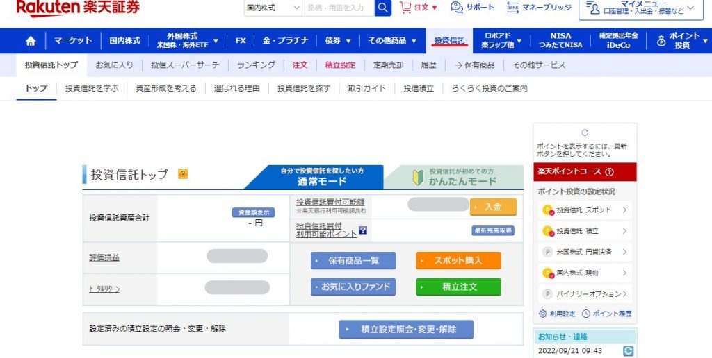Image resolution: width=712 pixels, height=358 pixels.
Task: Open the 注文 sub-tab
Action: pyautogui.click(x=300, y=65)
